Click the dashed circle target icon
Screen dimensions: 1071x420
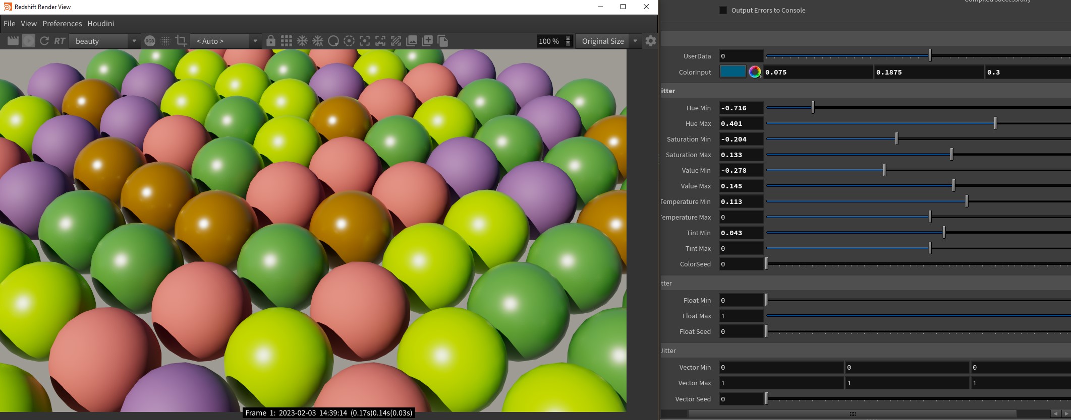pyautogui.click(x=349, y=41)
